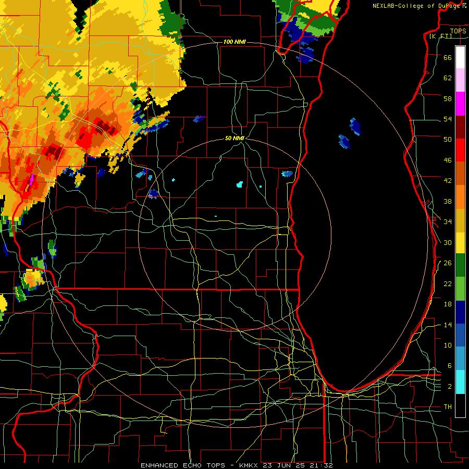Click the 10 legend value
Image resolution: width=469 pixels, height=469 pixels.
point(448,345)
